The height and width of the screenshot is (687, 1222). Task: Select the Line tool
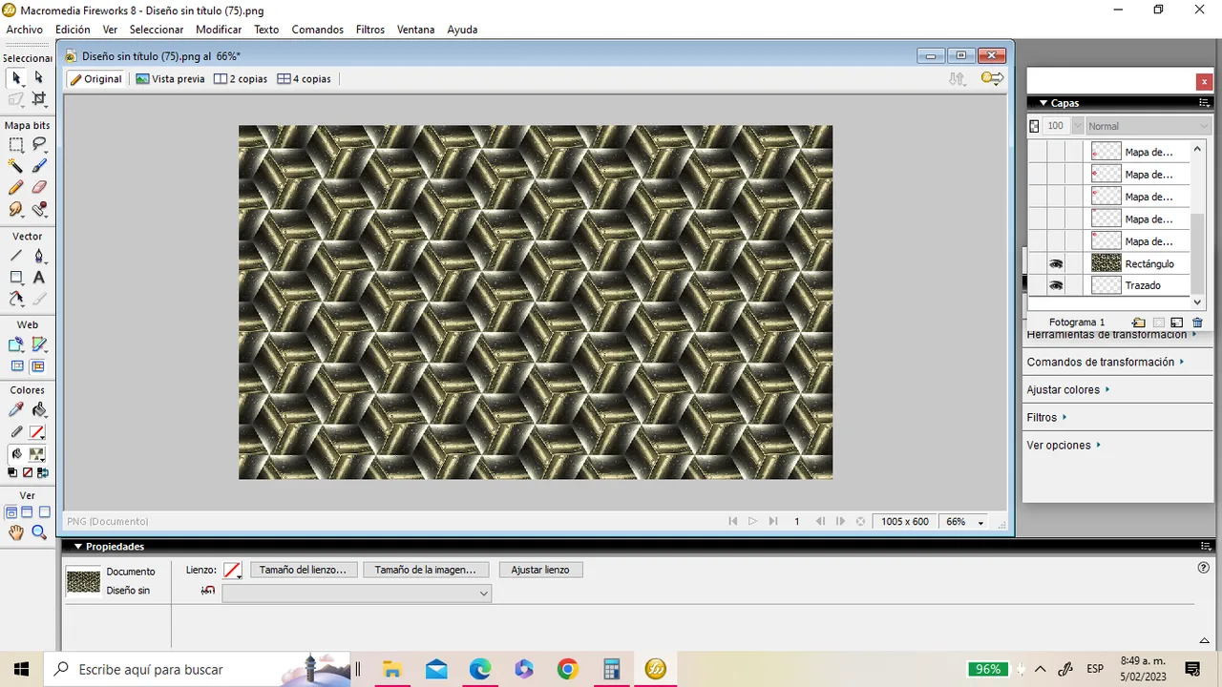click(16, 256)
